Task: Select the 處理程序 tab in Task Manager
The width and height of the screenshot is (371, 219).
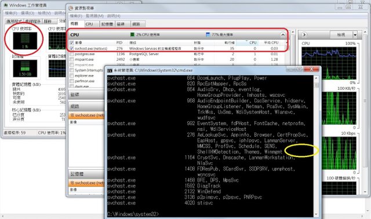Action: click(x=33, y=21)
